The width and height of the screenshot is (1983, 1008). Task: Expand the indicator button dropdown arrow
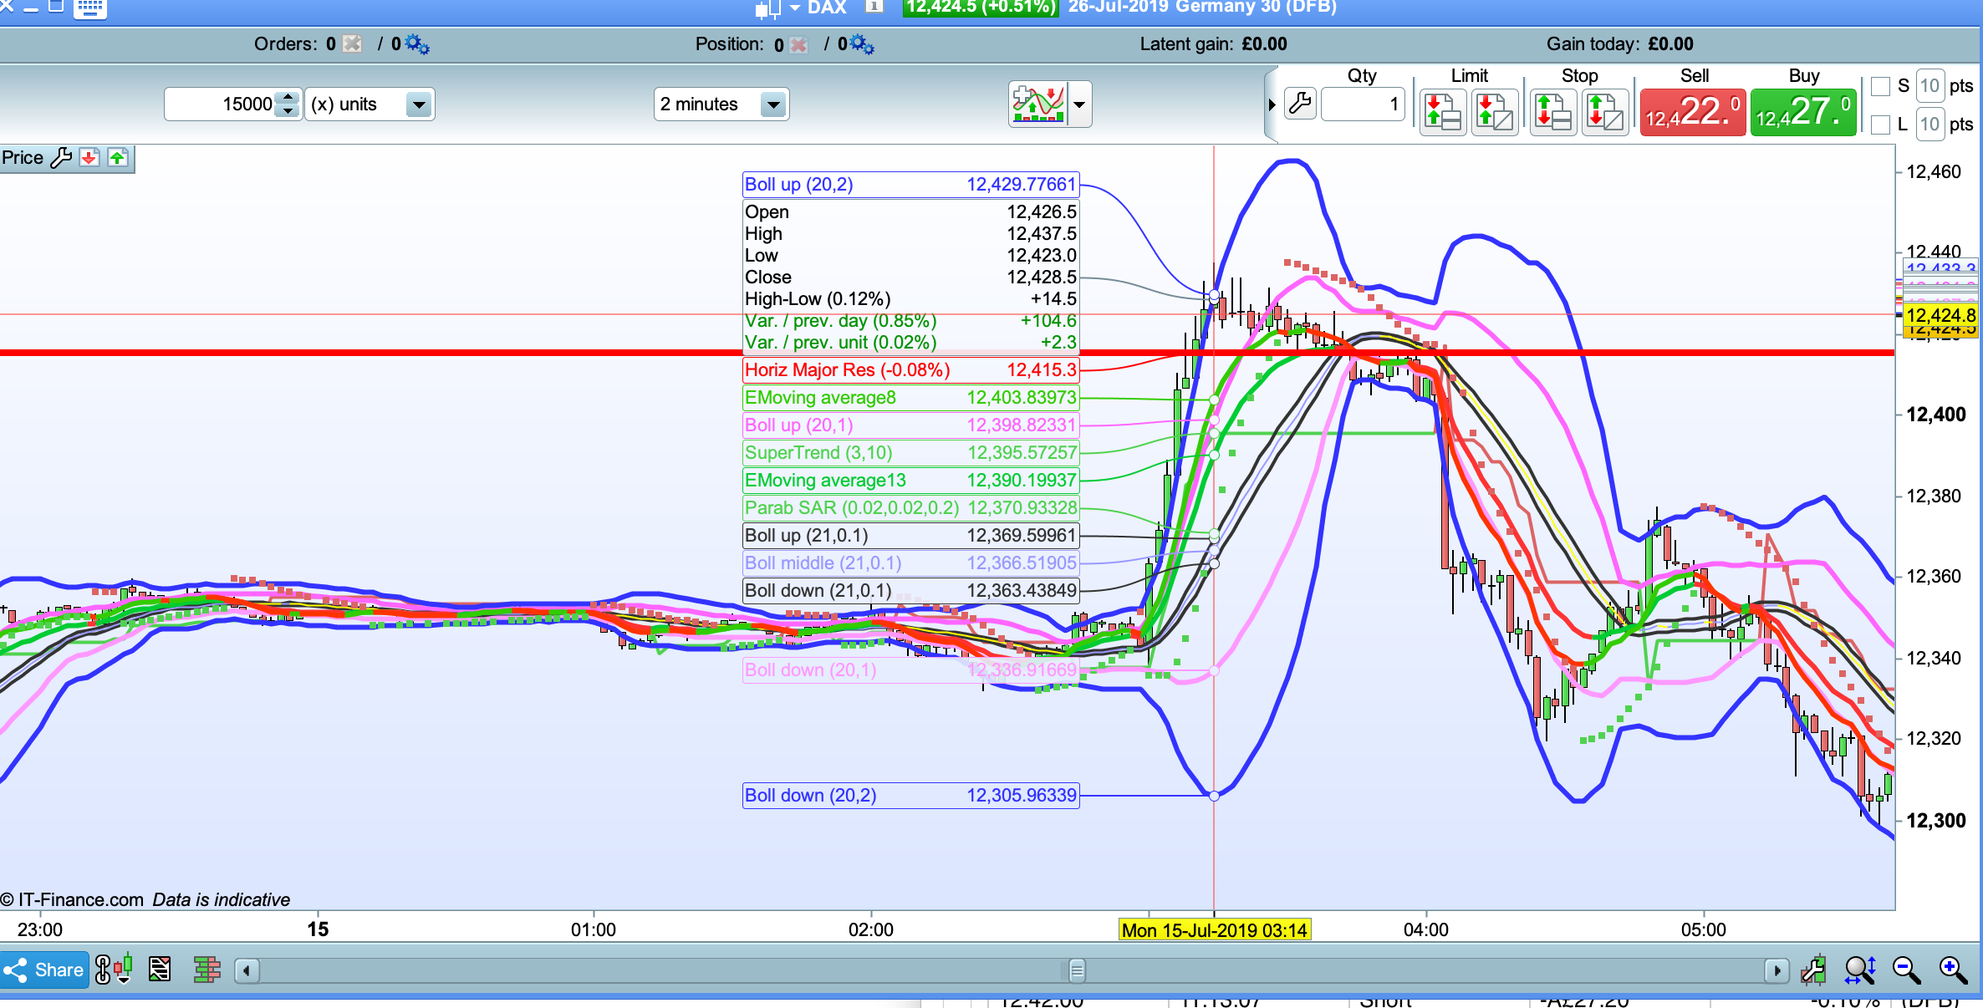[1079, 104]
